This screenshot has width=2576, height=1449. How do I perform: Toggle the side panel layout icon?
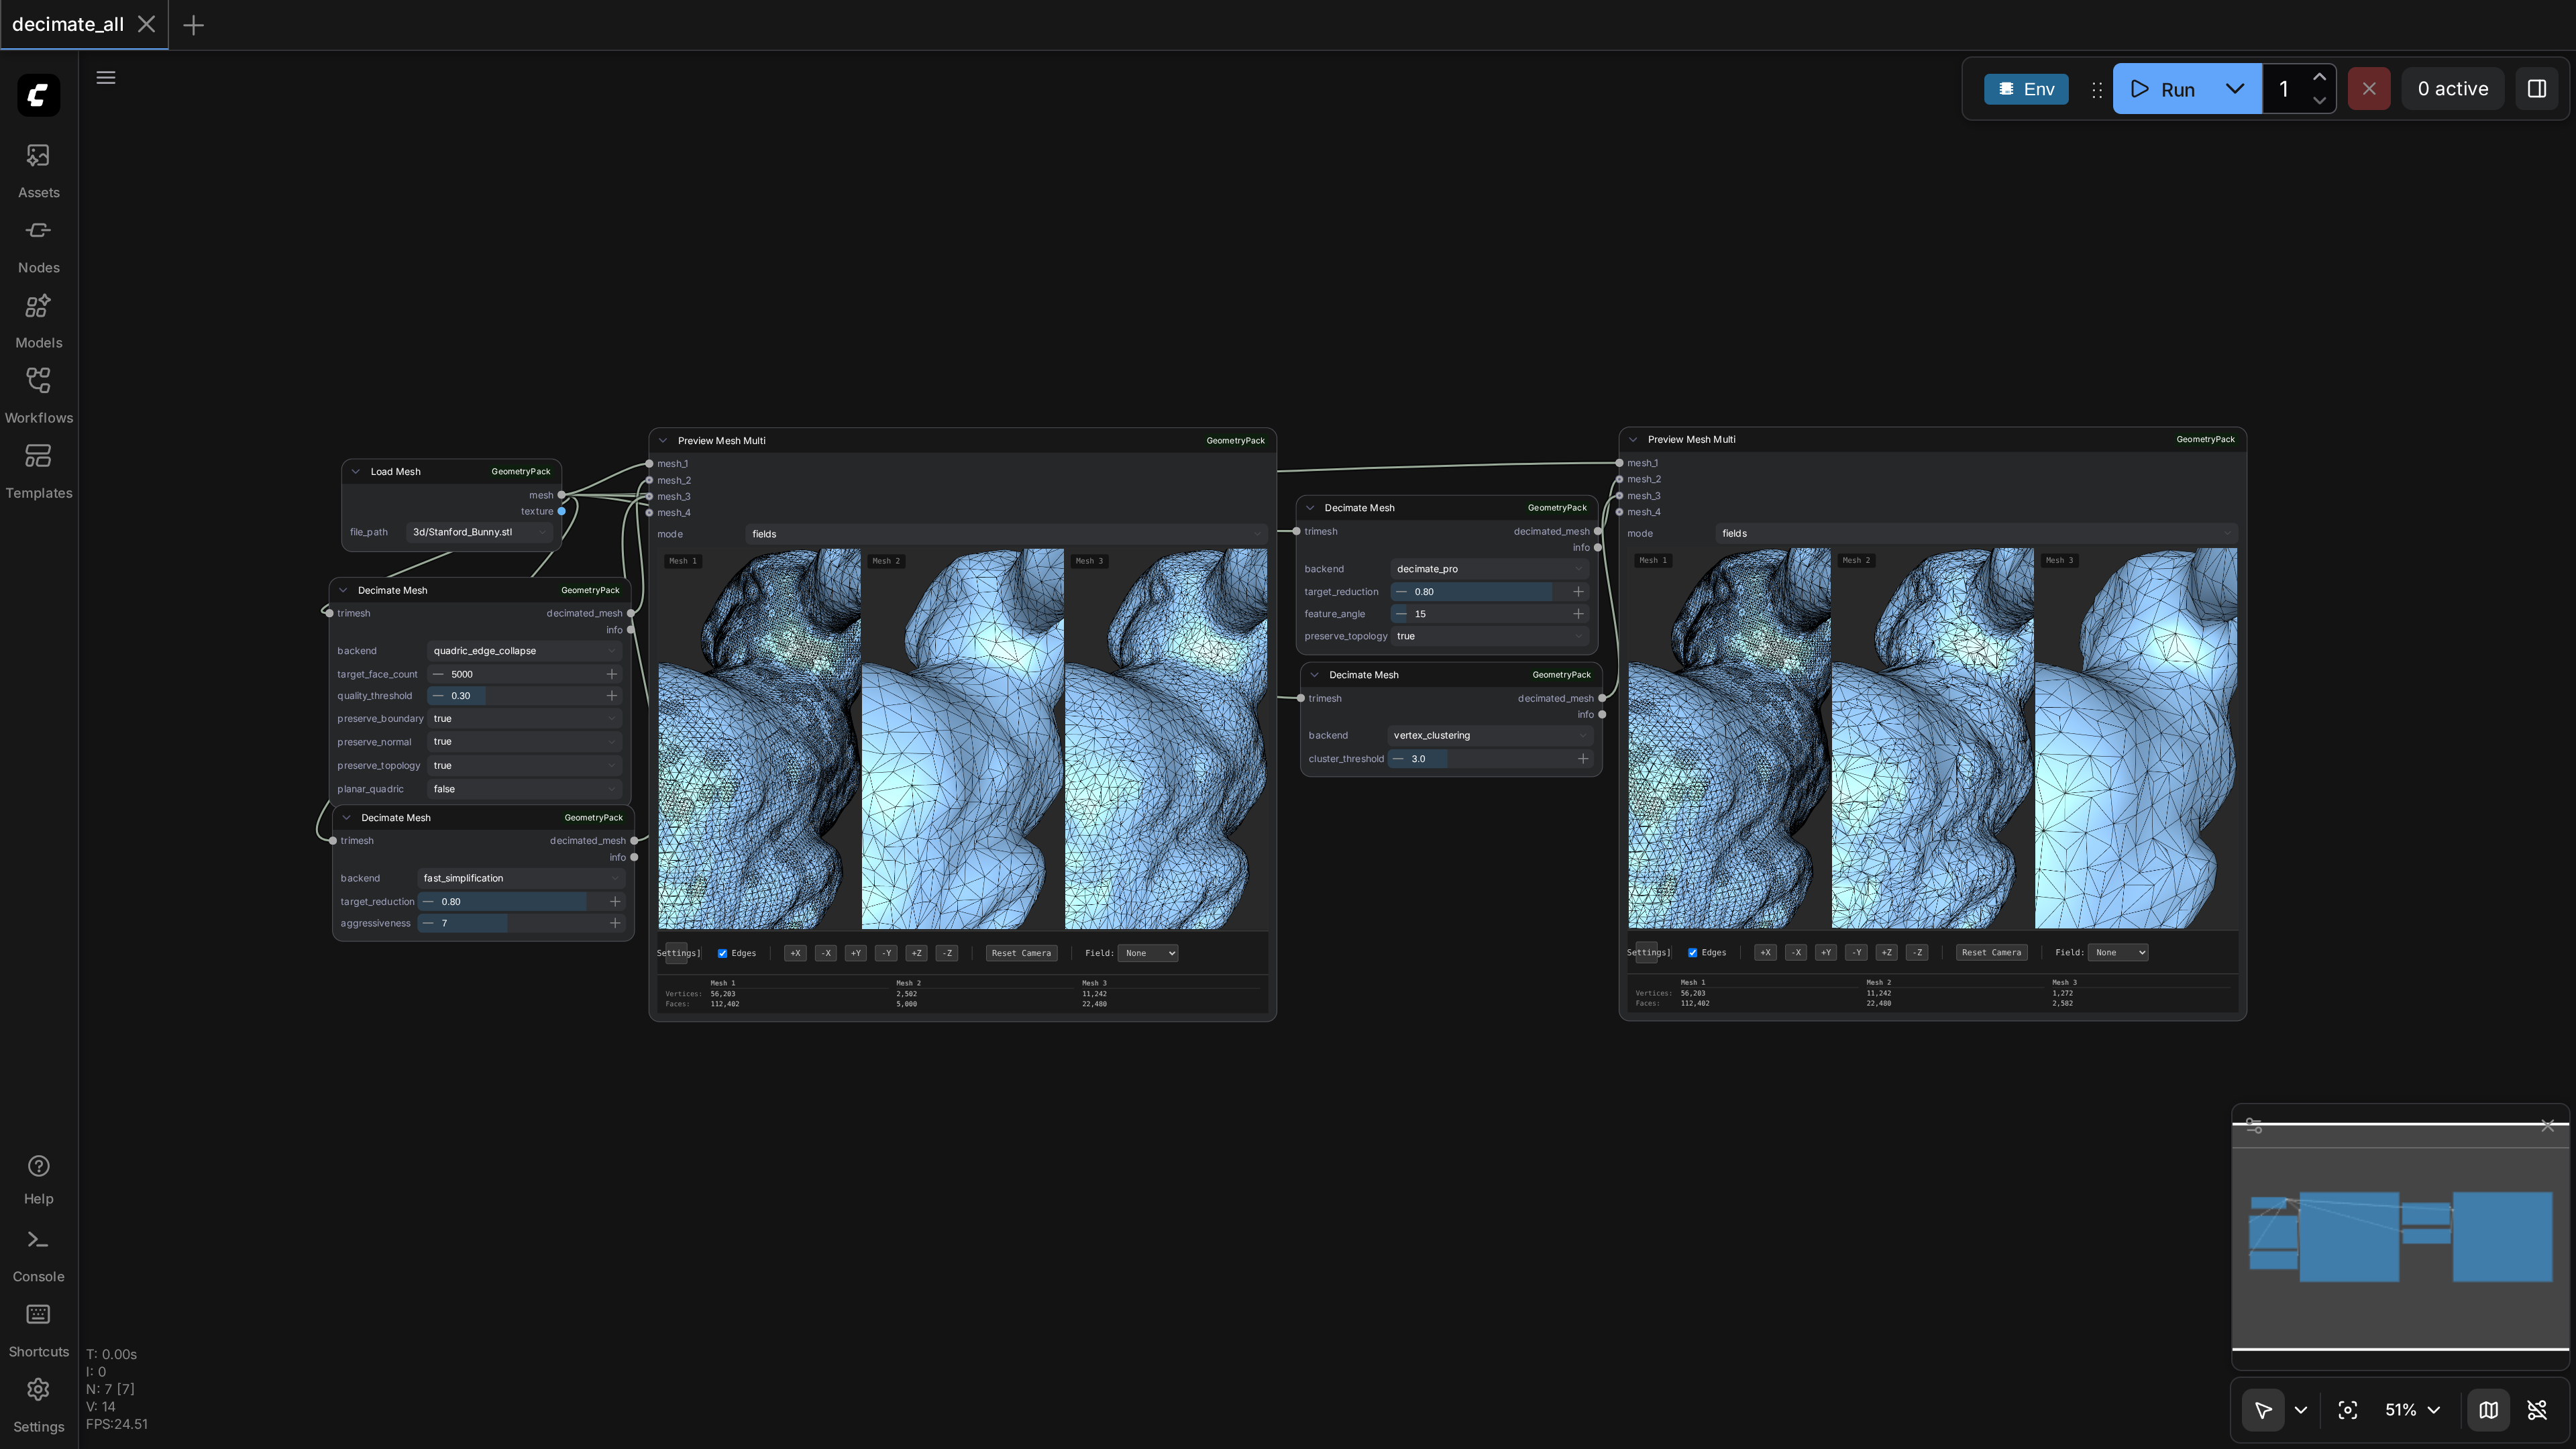[2537, 89]
